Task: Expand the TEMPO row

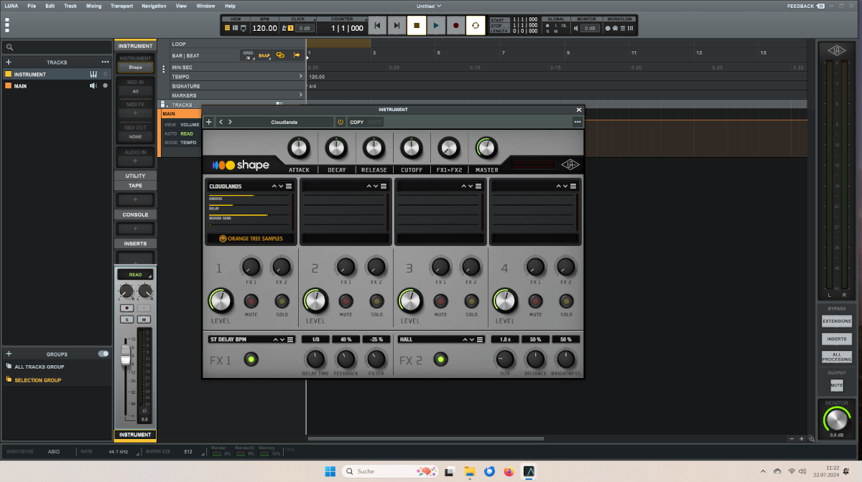Action: [301, 76]
